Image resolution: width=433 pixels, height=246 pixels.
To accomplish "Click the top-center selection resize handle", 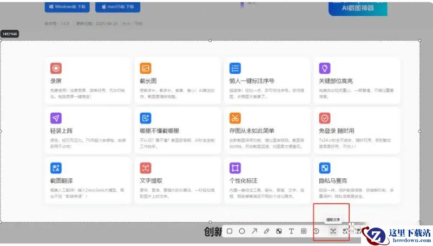I will (x=210, y=41).
